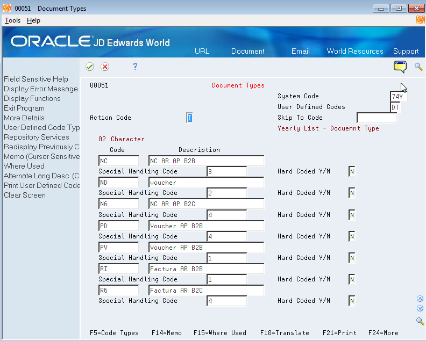Click F18=Translate function key
This screenshot has height=341, width=426.
(285, 333)
